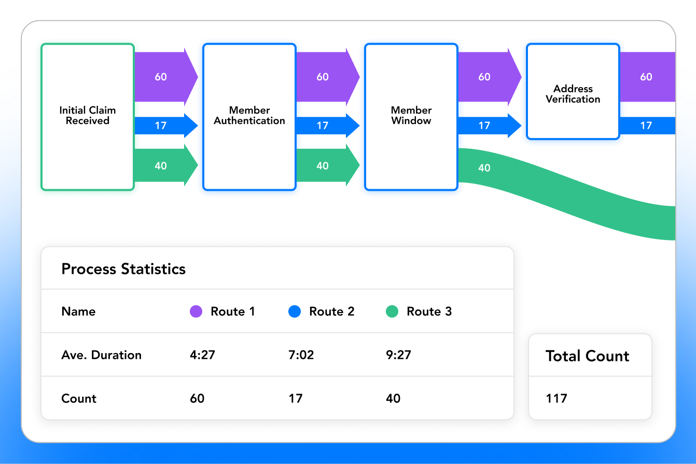Click the Route 2 count value 17

tap(295, 398)
